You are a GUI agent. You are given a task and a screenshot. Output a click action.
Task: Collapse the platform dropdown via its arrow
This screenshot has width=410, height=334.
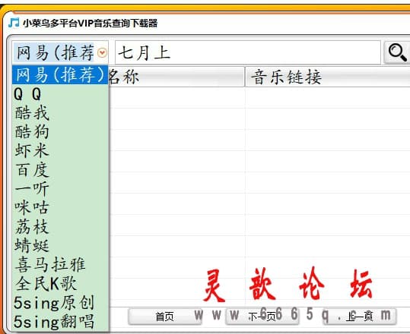[x=102, y=52]
